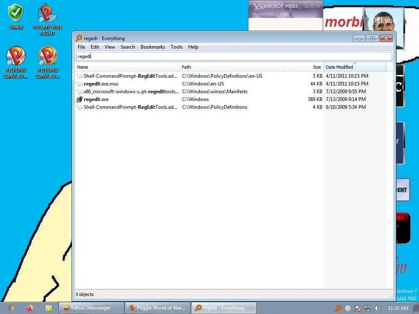Open the Shield desktop shortcut
This screenshot has height=314, width=419.
(x=16, y=16)
